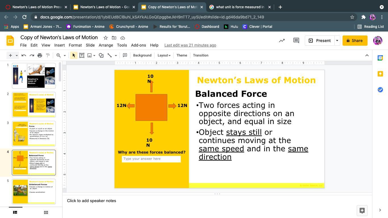Click the Insert image icon

pos(89,55)
